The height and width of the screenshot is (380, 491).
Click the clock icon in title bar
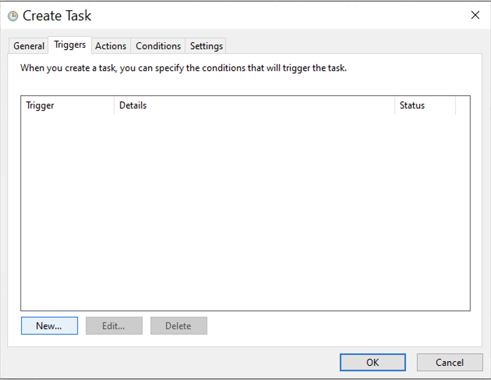coord(13,16)
